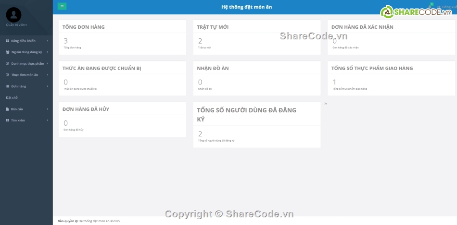Click the Đơn hàng list icon

click(x=7, y=86)
